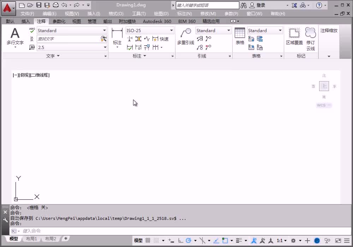Toggle lineweight display in status bar

pyautogui.click(x=239, y=241)
